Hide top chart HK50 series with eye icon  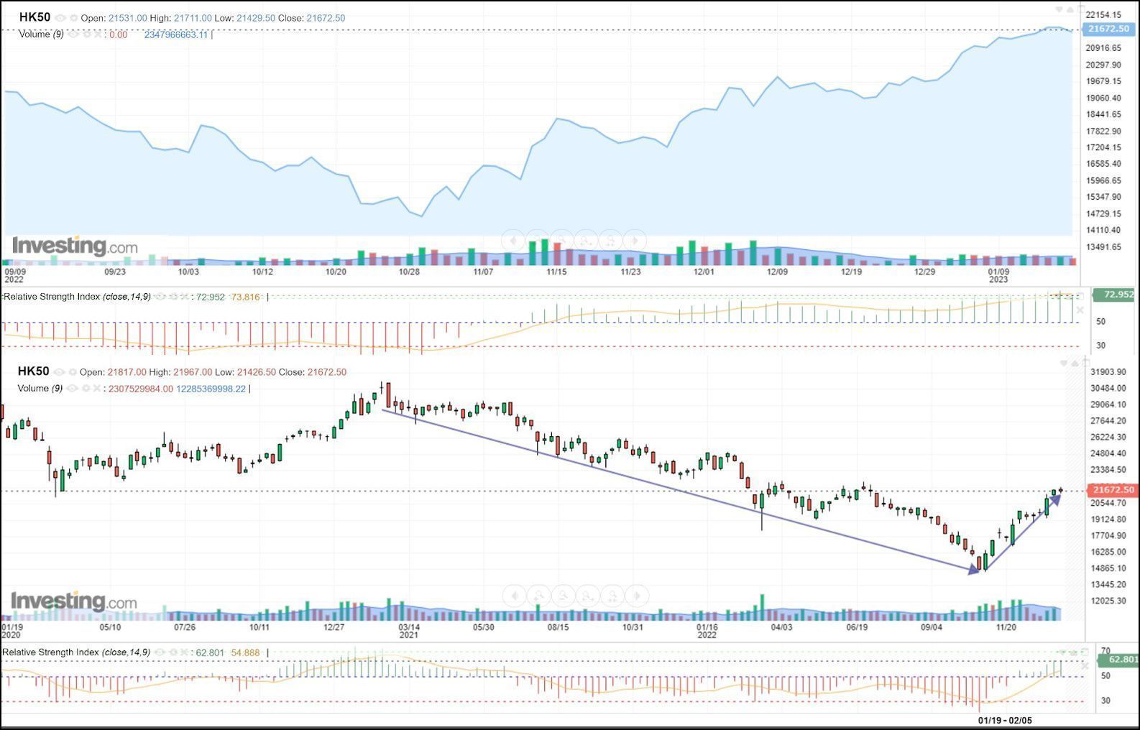click(60, 18)
